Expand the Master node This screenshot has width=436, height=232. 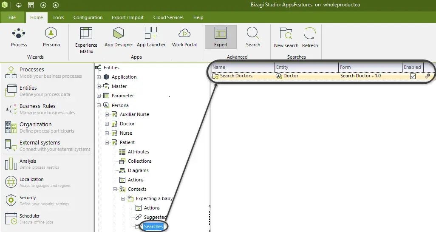(x=99, y=87)
